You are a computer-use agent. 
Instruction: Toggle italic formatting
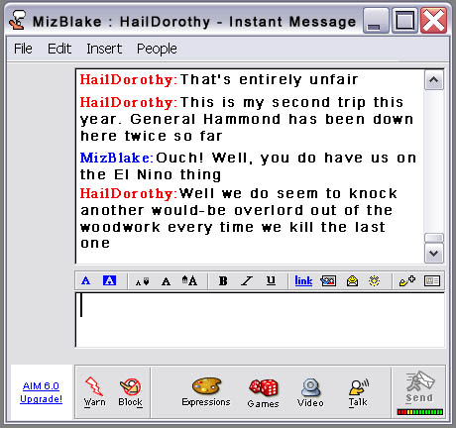point(247,280)
